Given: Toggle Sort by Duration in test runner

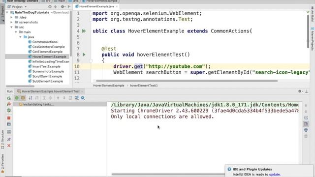Looking at the screenshot, I should point(37,98).
